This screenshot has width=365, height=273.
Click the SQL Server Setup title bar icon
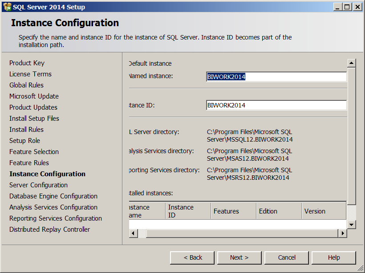[7, 7]
